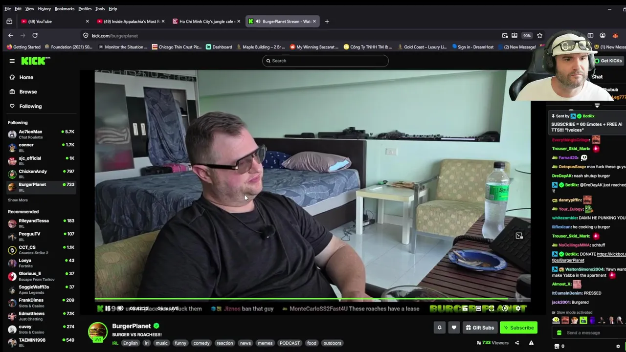Select the PODCAST tag

tap(290, 343)
